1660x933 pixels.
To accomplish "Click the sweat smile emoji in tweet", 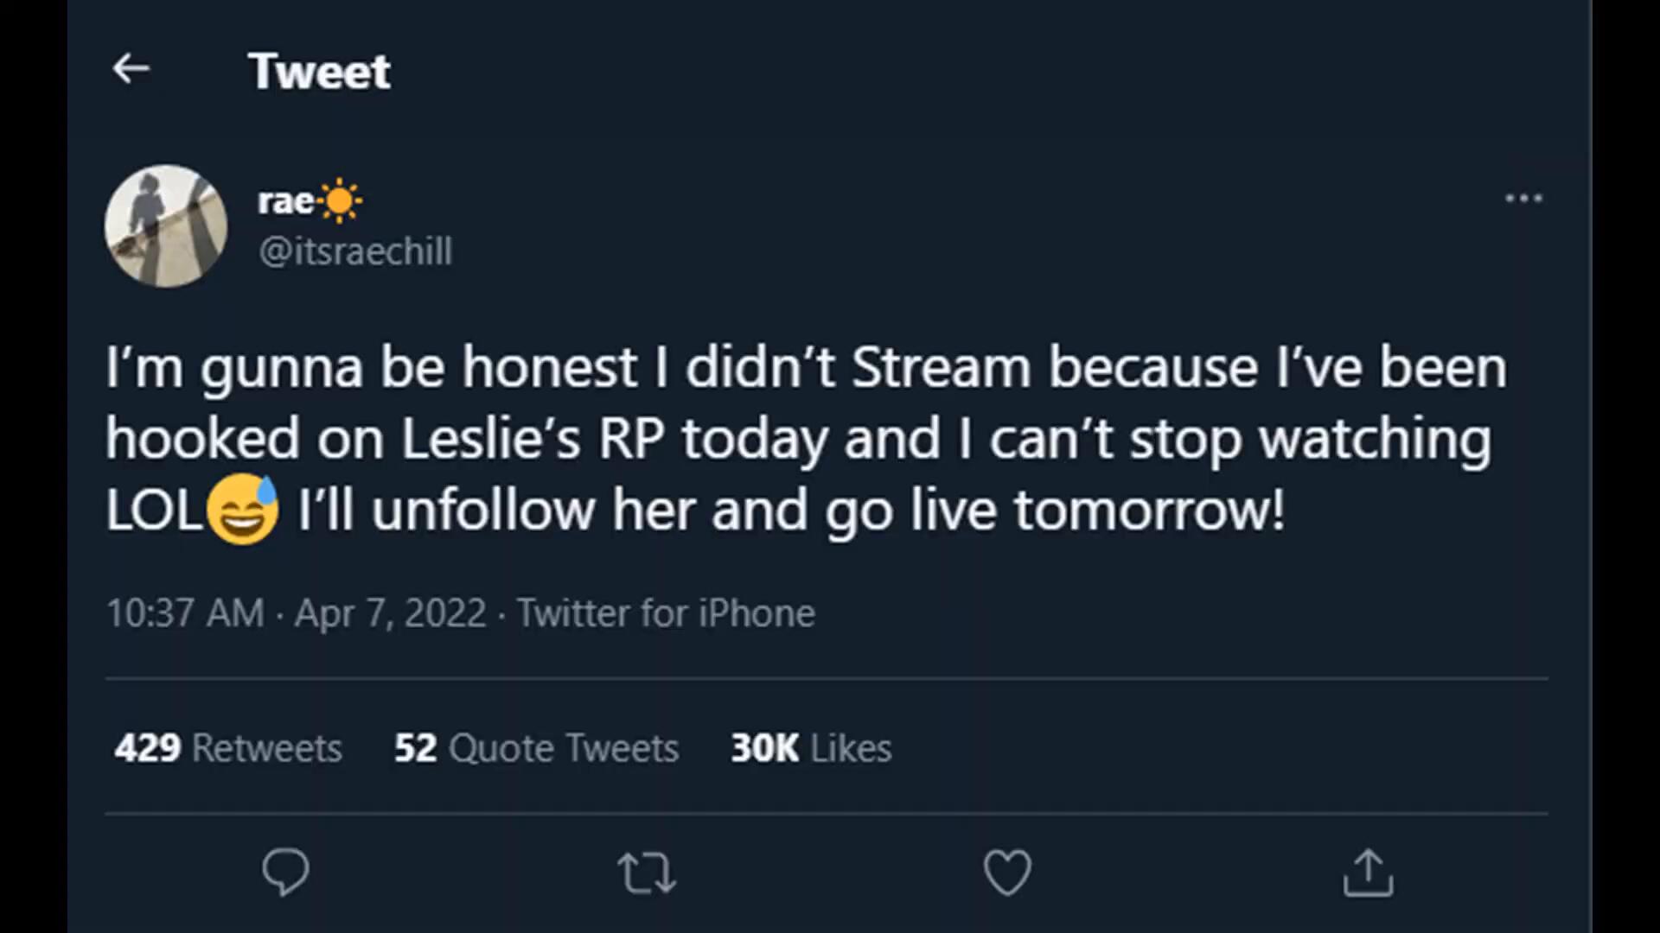I will click(244, 510).
